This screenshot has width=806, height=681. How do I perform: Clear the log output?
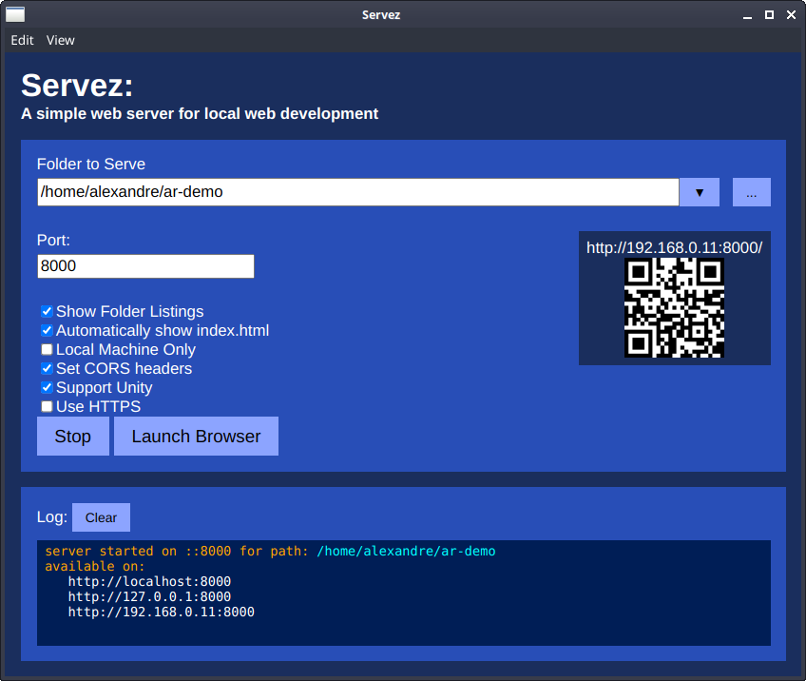[x=101, y=517]
